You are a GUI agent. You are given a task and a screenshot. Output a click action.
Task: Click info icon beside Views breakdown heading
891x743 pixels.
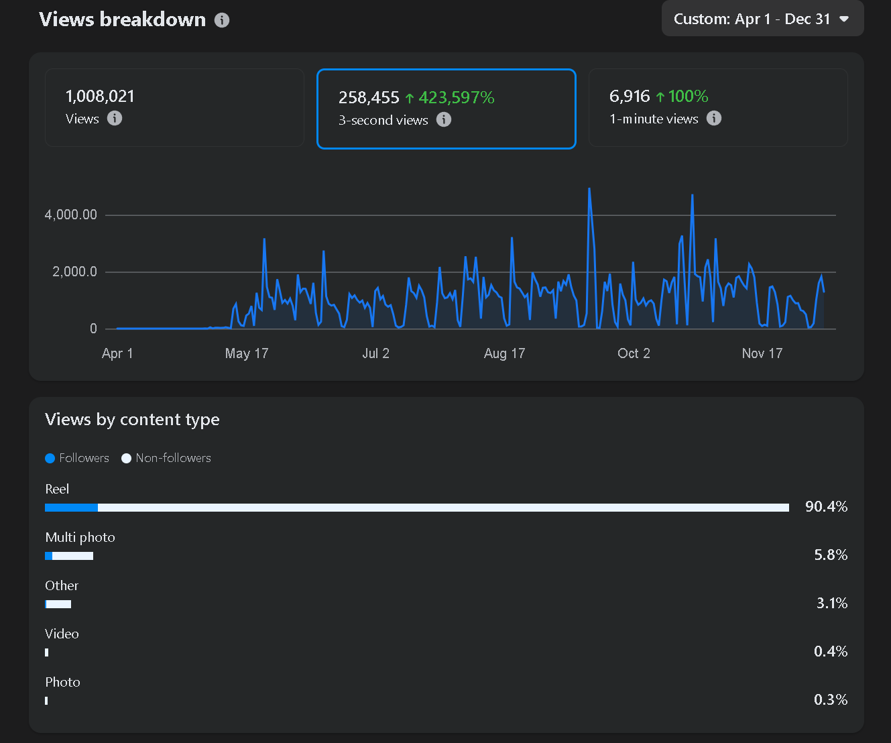pyautogui.click(x=222, y=20)
